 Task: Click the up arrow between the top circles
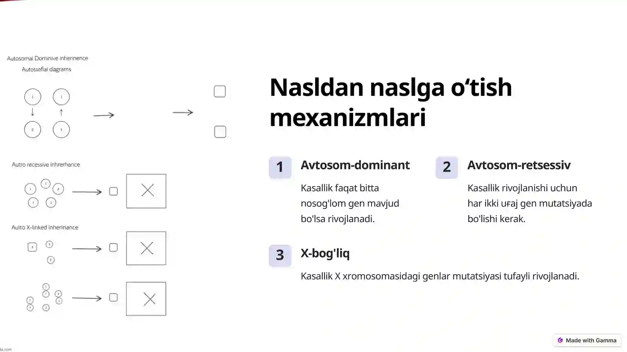(61, 113)
